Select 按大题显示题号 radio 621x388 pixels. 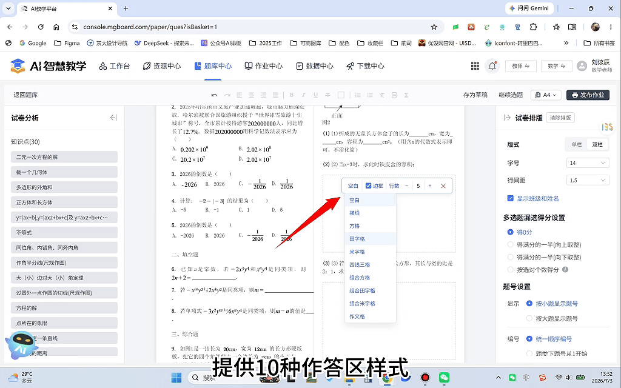529,318
